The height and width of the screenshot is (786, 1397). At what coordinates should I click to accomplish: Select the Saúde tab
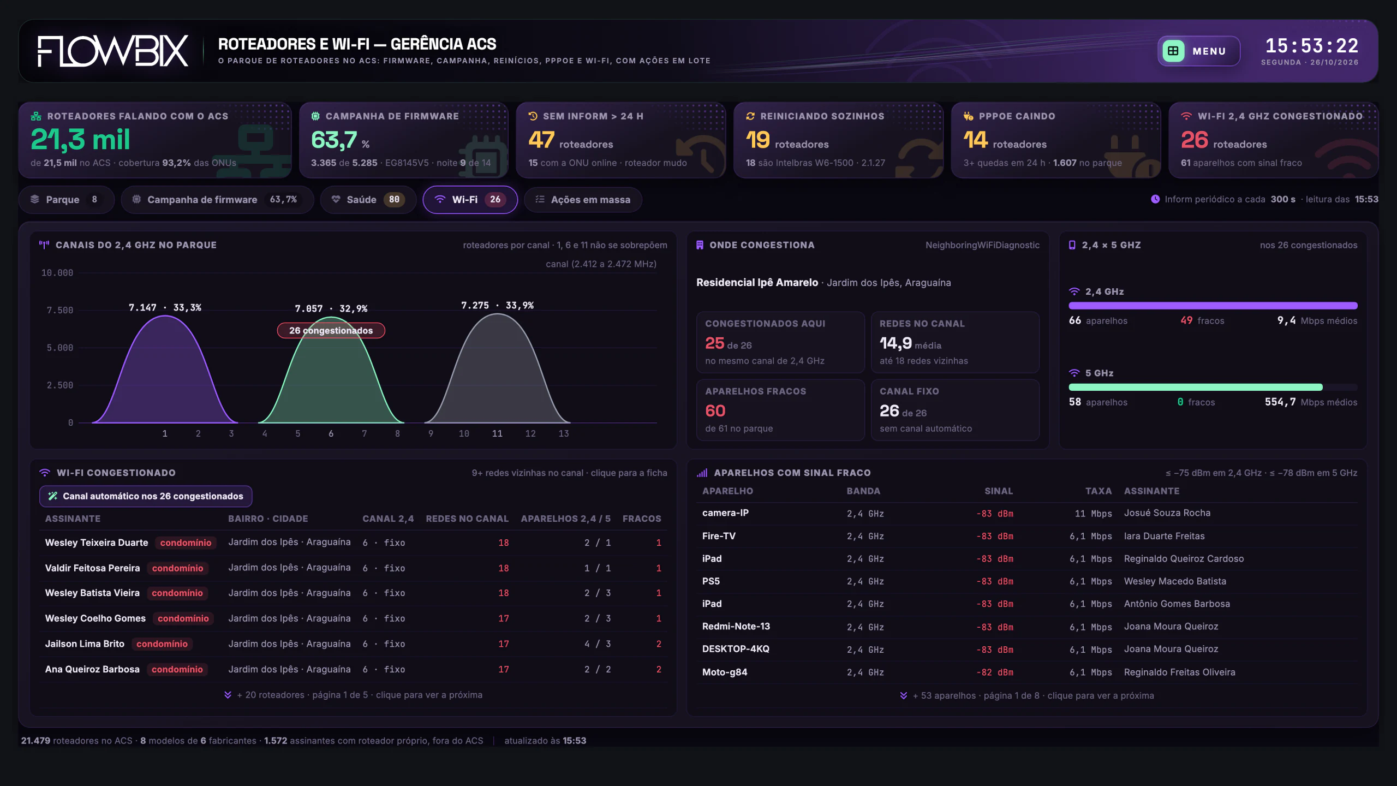tap(368, 200)
